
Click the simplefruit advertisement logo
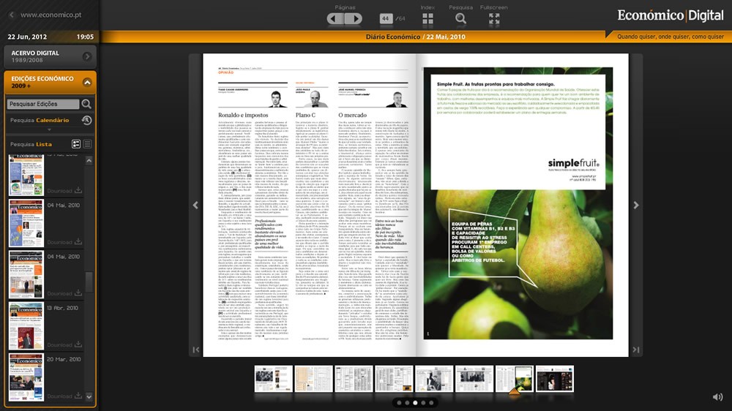[x=573, y=163]
